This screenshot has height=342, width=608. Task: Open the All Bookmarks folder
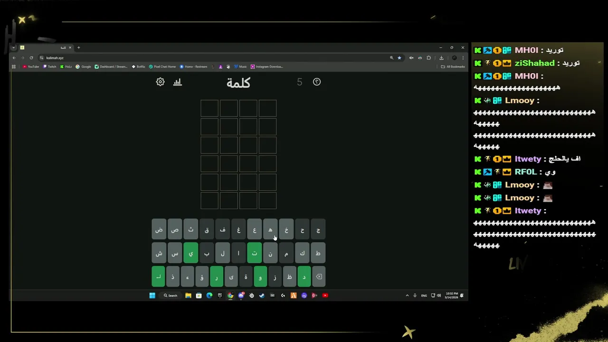453,66
